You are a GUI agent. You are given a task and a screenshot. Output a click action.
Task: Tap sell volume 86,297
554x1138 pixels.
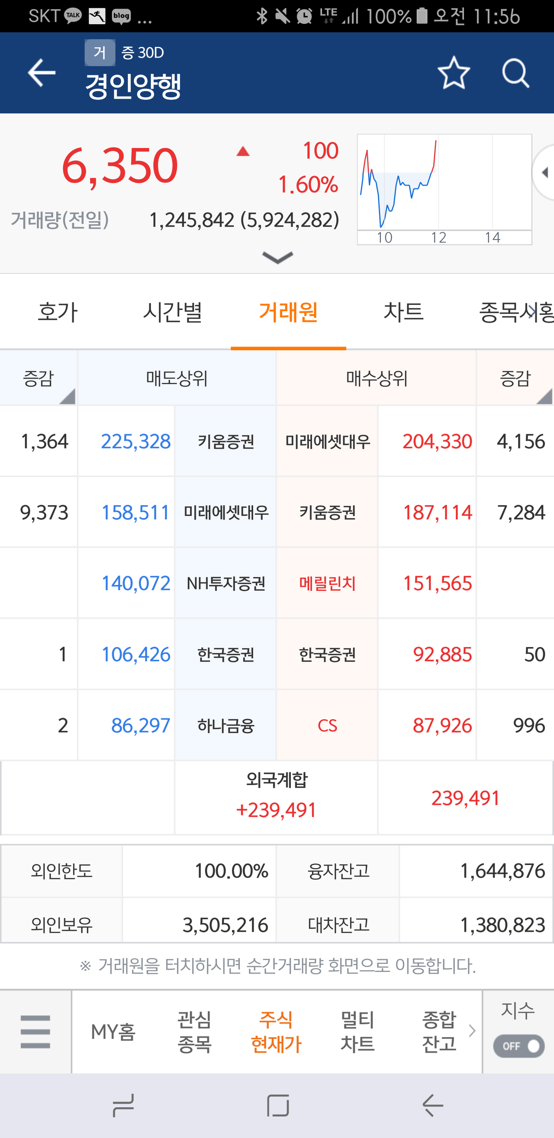141,725
